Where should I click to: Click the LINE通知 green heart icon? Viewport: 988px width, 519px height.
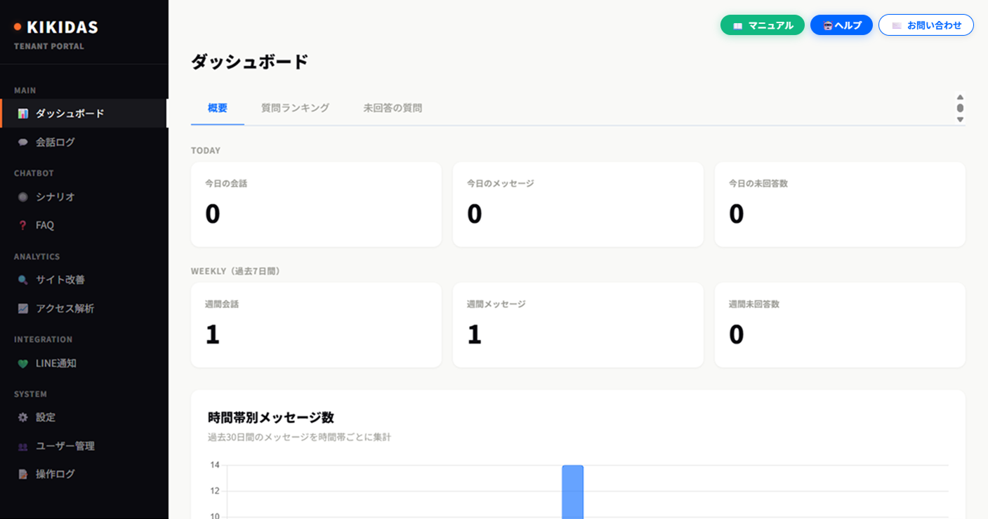pyautogui.click(x=23, y=363)
